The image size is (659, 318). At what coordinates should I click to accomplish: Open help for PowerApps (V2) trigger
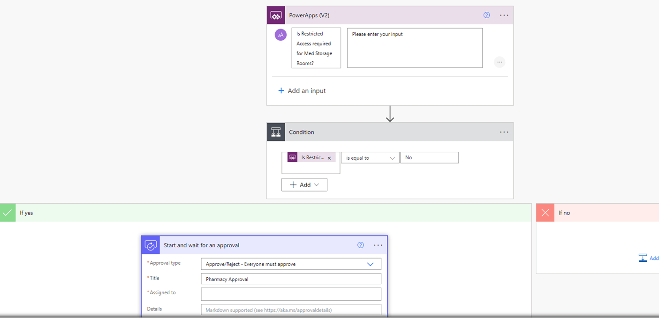(486, 15)
